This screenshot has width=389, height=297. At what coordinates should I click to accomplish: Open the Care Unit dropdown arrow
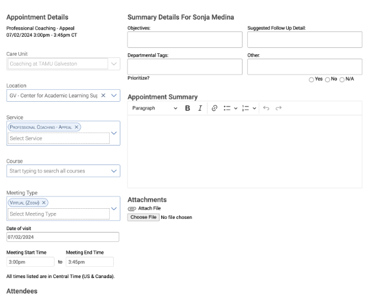114,64
